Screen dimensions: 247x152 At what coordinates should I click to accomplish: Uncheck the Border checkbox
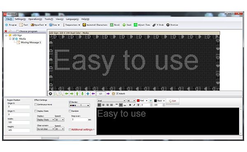(70, 102)
